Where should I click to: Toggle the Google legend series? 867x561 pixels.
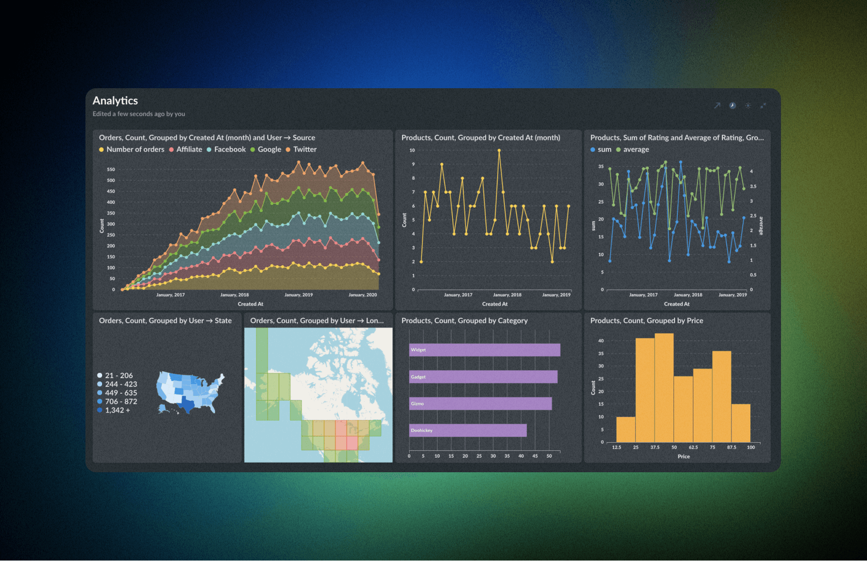pos(266,150)
